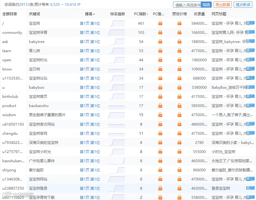Screen dimensions: 256x200
Task: Select know directory in sidebar
Action: click(x=7, y=69)
